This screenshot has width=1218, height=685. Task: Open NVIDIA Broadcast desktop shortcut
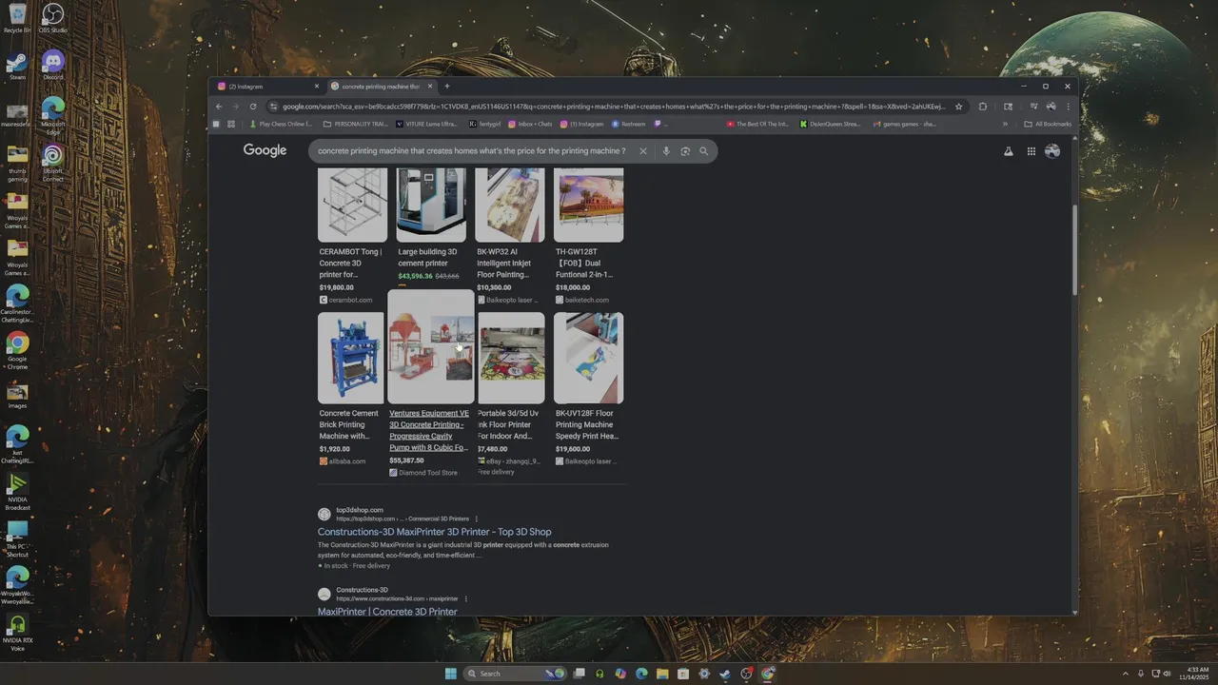pos(17,490)
